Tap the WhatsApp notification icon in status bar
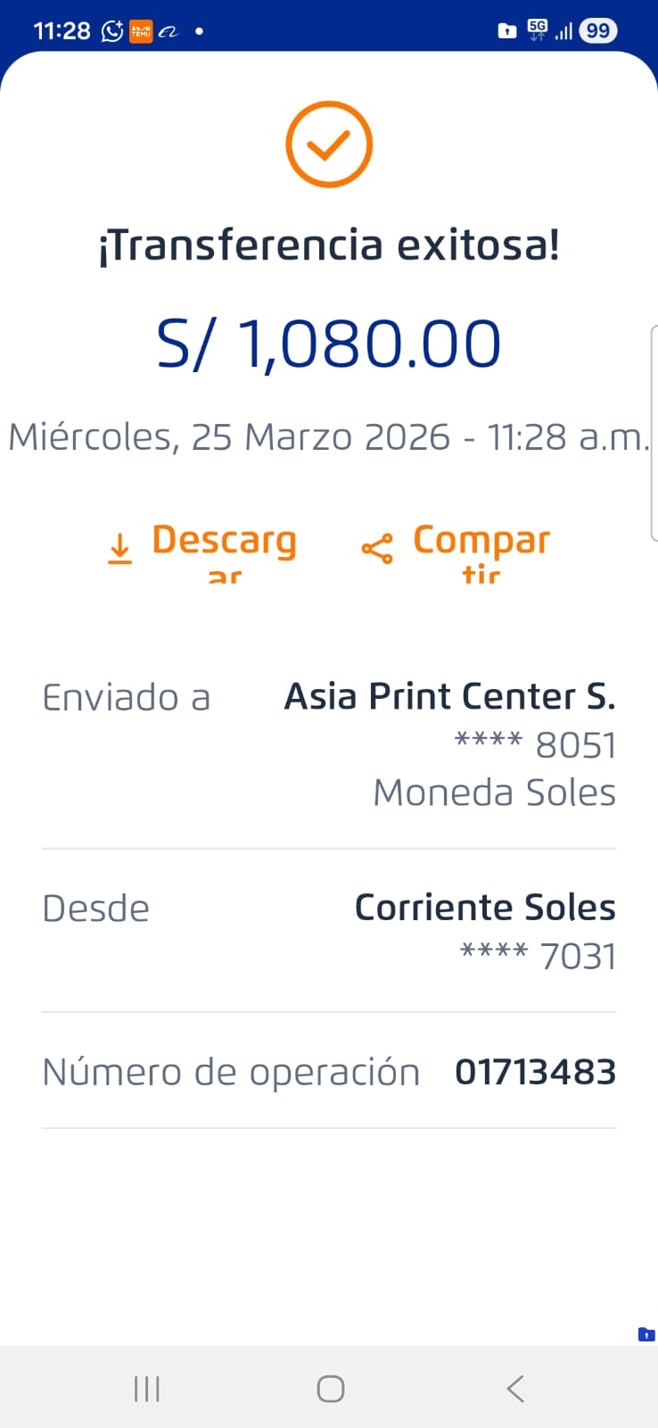This screenshot has height=1428, width=658. (x=112, y=31)
